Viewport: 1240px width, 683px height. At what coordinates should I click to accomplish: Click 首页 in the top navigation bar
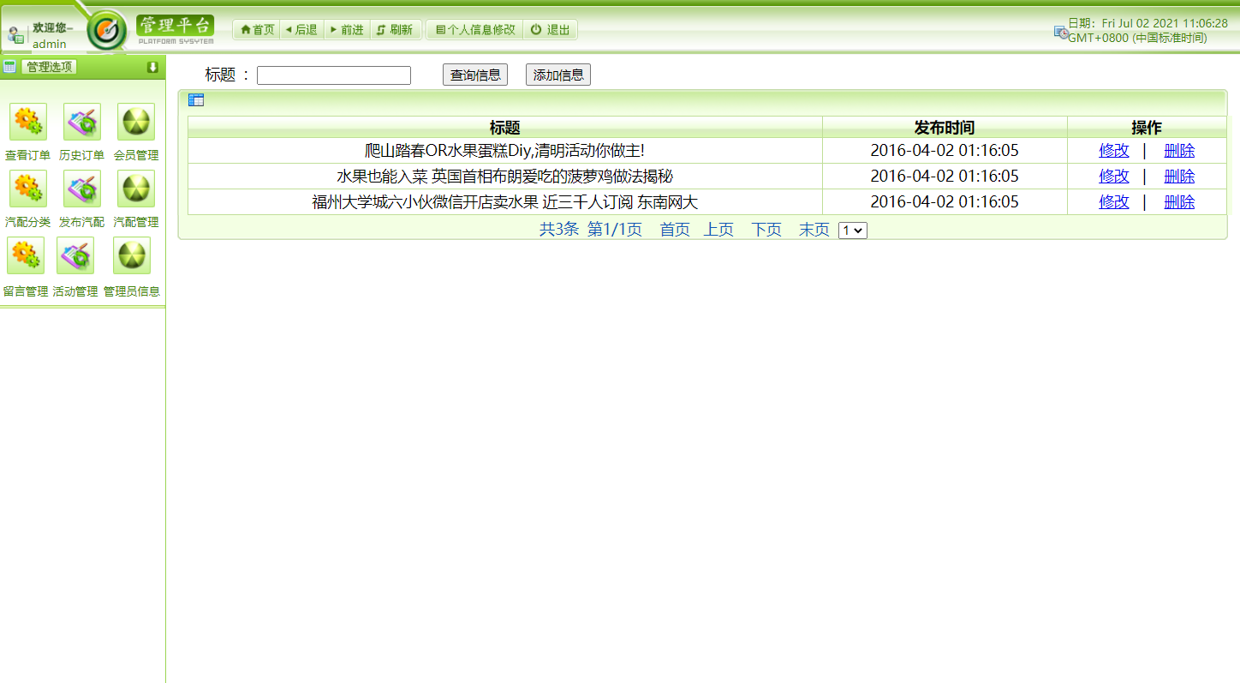point(255,29)
